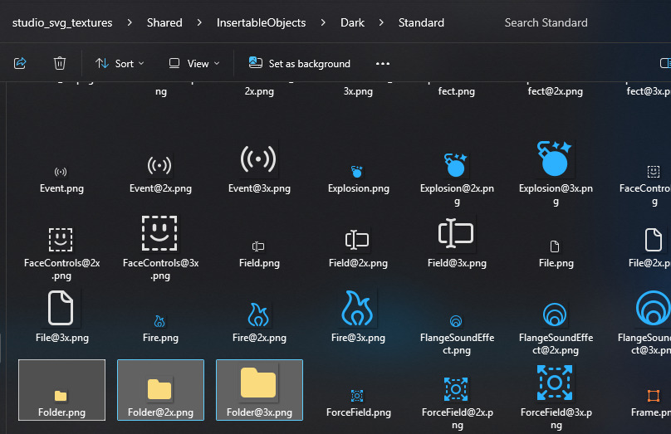671x434 pixels.
Task: Expand chevron after Dark breadcrumb
Action: tap(381, 22)
